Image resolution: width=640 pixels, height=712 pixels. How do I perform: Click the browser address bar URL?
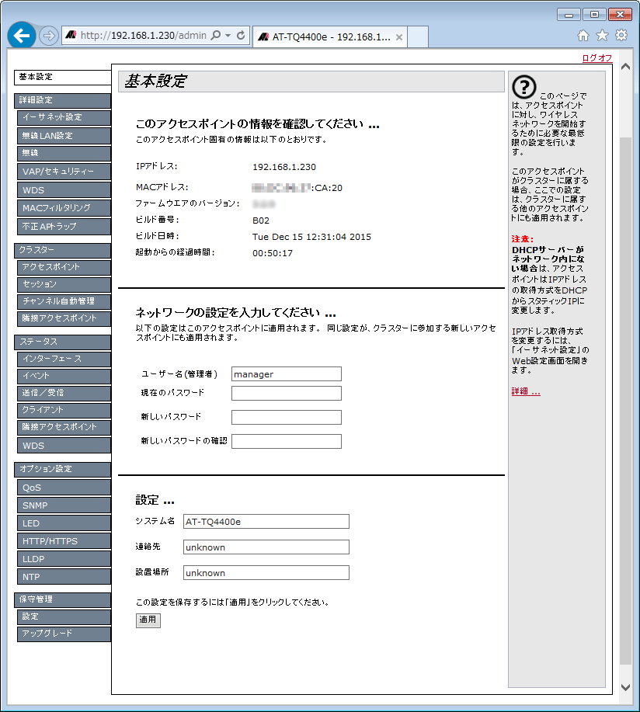point(143,36)
